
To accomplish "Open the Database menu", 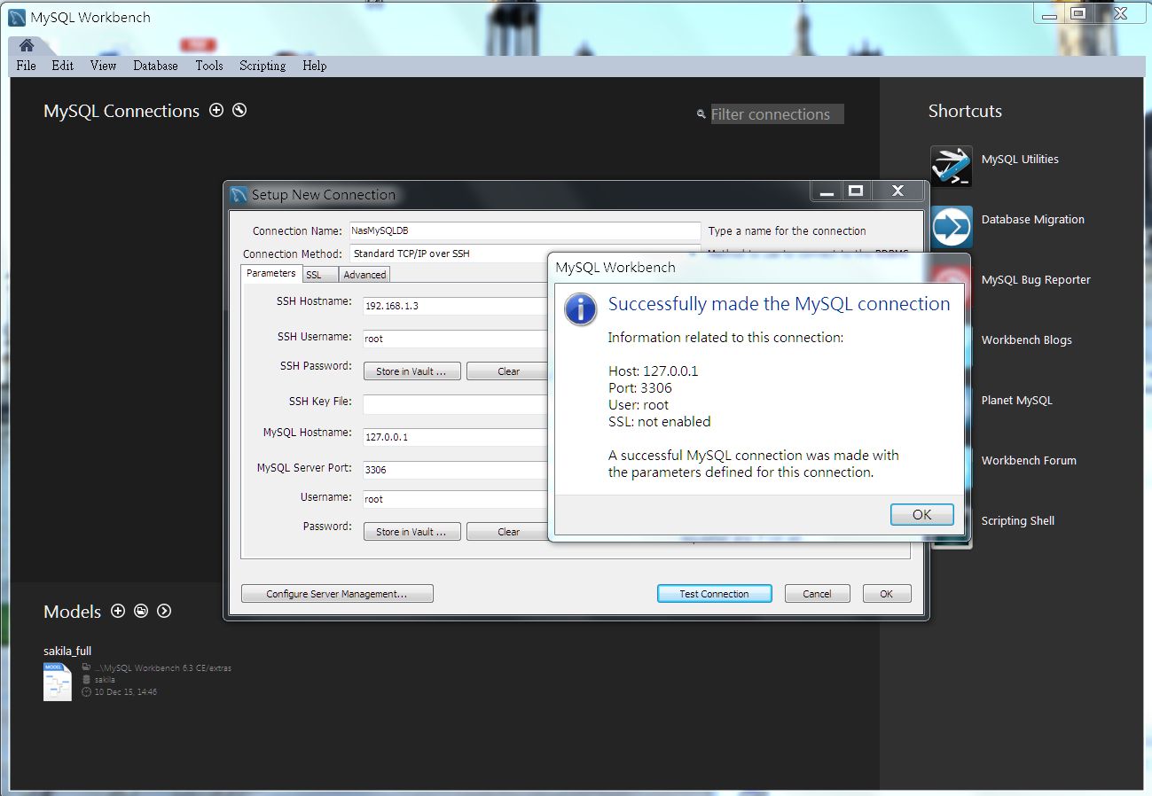I will pos(155,66).
